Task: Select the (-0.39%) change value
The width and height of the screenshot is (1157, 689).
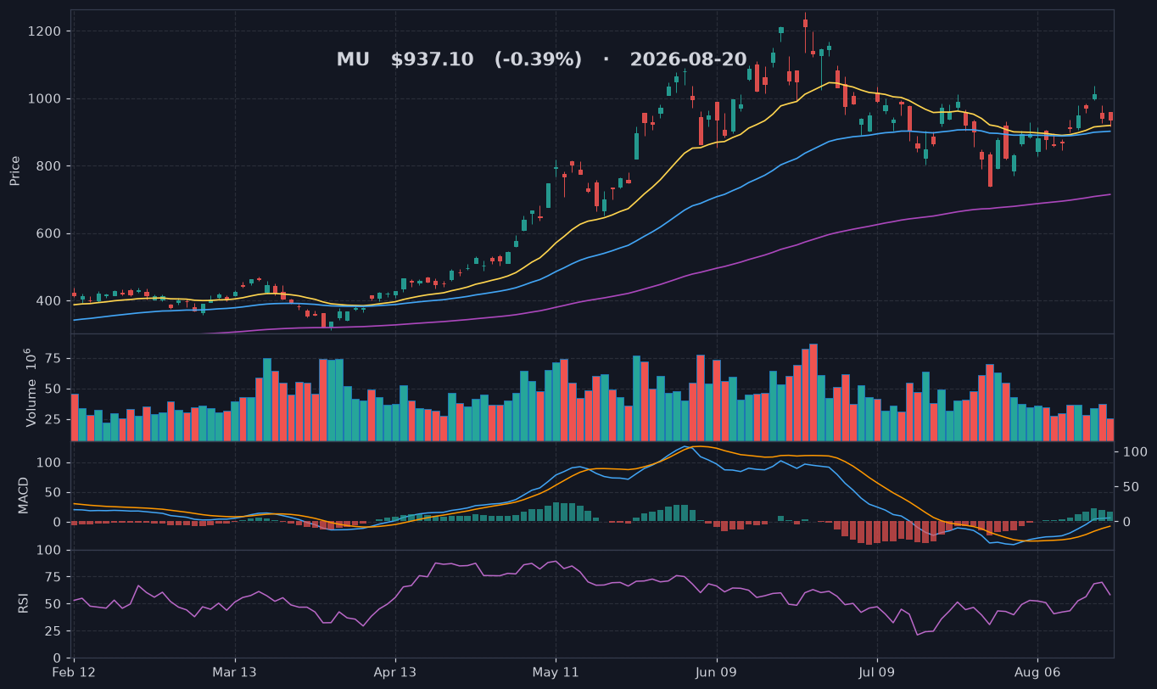Action: (x=538, y=60)
